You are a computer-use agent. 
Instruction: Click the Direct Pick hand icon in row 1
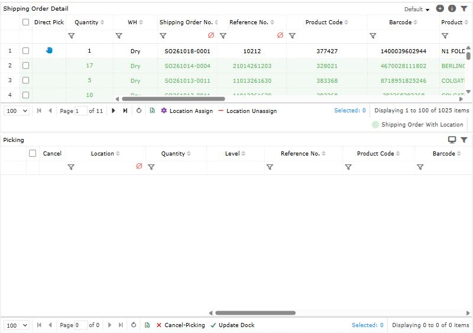(49, 50)
